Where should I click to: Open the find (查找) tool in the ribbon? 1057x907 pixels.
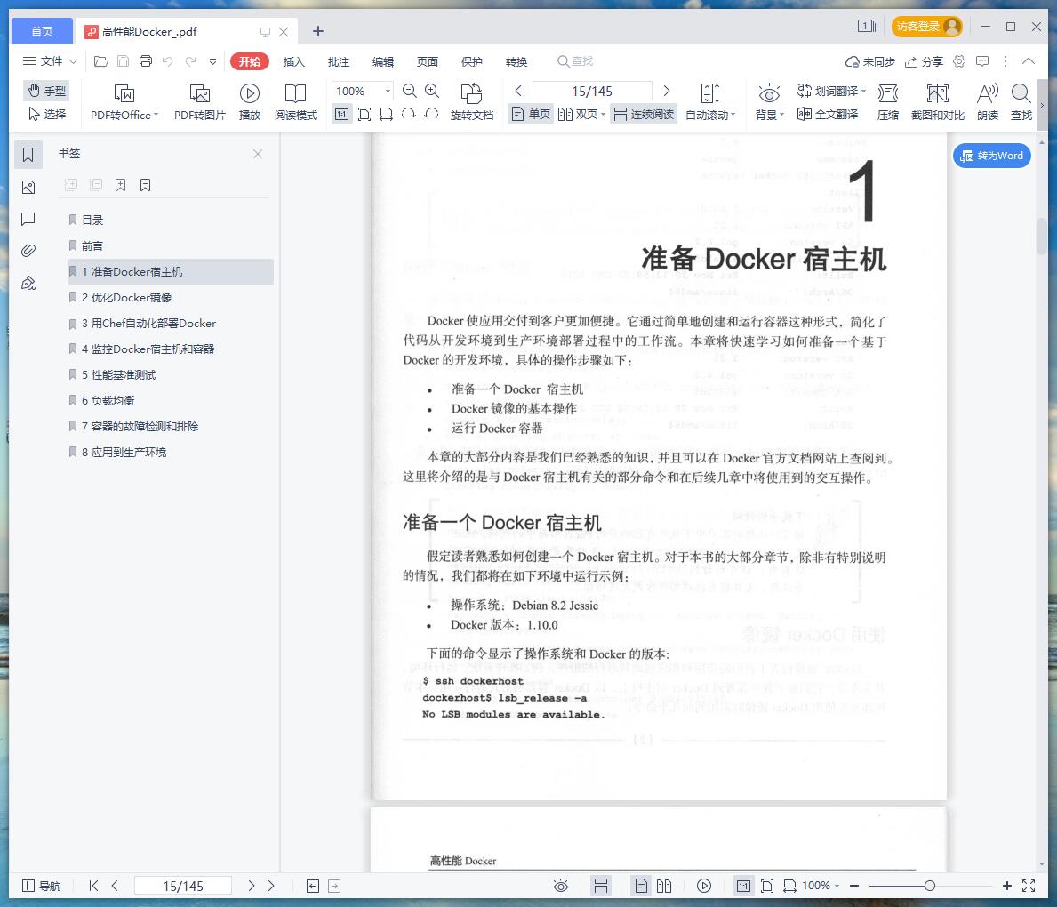click(x=1021, y=102)
